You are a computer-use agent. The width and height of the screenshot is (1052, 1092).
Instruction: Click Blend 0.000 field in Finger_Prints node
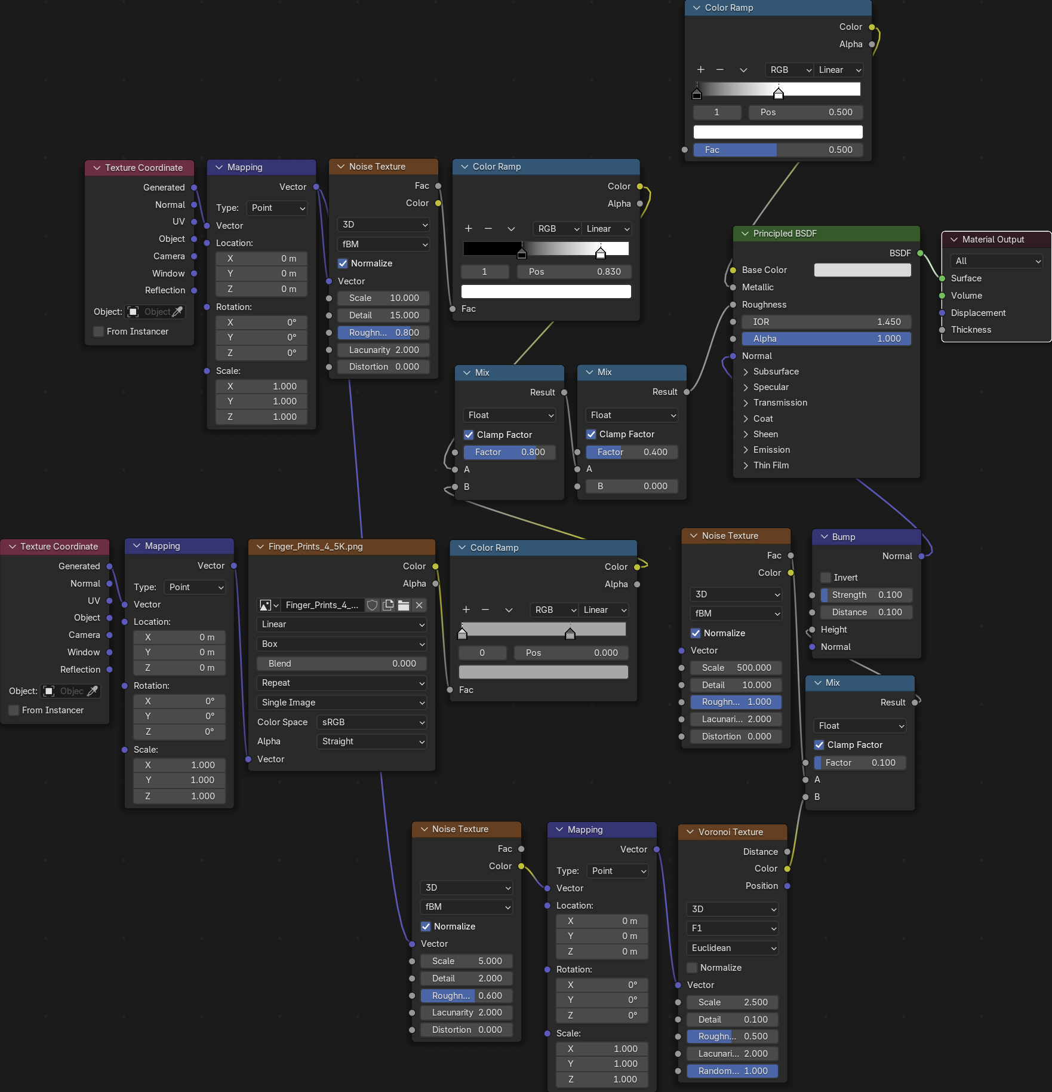[x=342, y=664]
